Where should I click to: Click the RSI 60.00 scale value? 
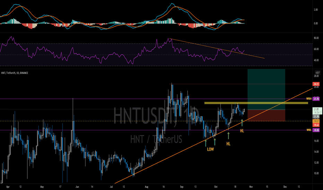click(x=316, y=49)
